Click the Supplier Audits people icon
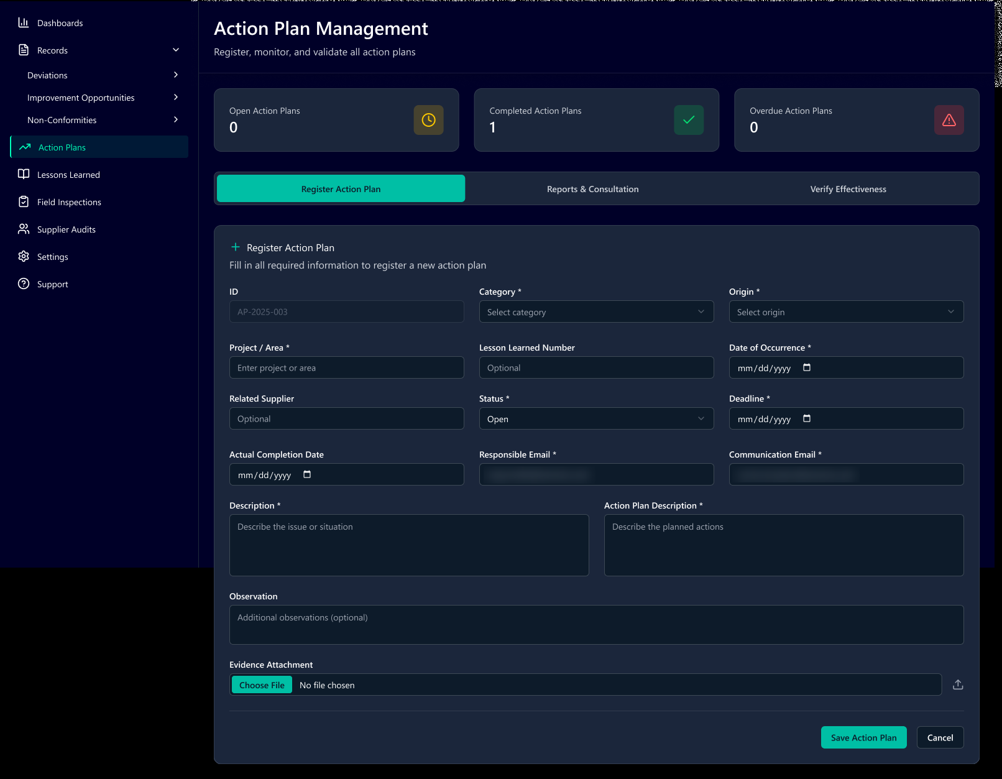This screenshot has height=779, width=1002. [x=24, y=229]
